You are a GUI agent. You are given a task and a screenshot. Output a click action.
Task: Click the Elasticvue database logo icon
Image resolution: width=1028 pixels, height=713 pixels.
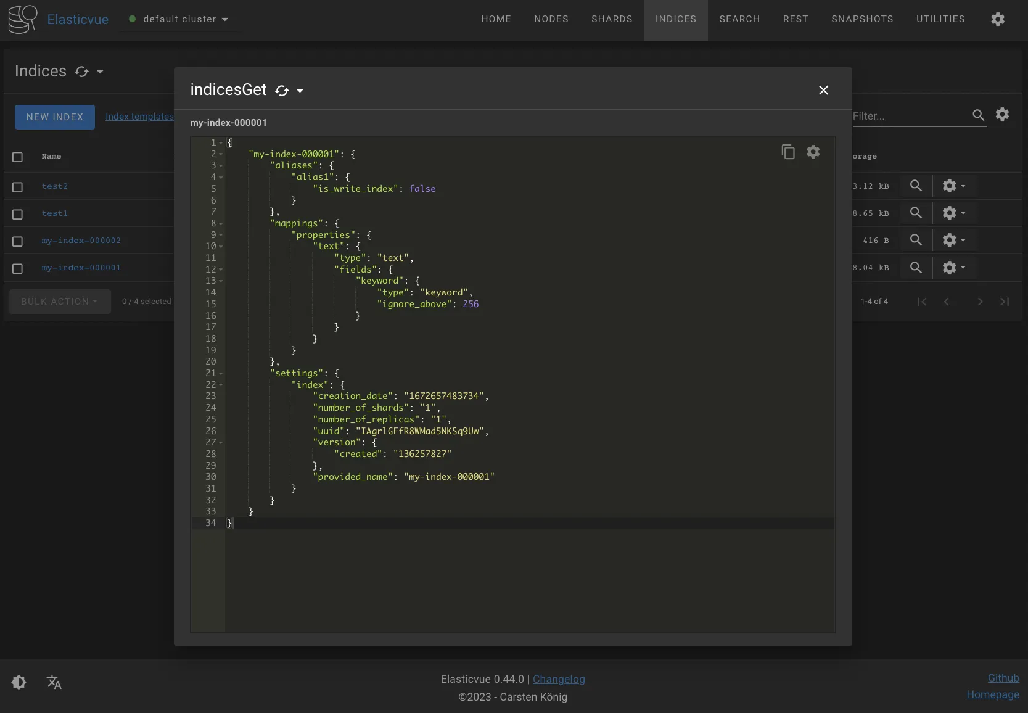tap(23, 19)
